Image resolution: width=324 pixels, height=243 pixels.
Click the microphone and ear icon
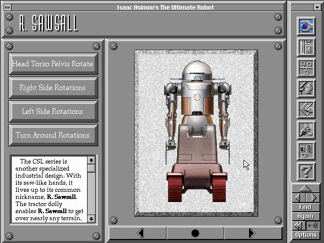306,130
